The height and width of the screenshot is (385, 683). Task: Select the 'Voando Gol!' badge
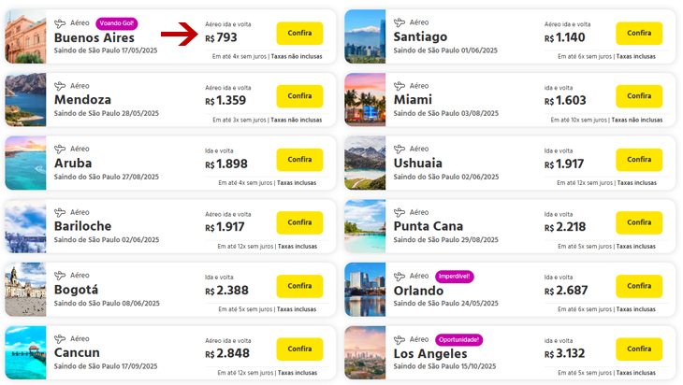tap(116, 23)
